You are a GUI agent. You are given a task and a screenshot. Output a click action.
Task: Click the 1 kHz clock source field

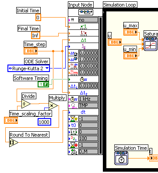point(88,99)
